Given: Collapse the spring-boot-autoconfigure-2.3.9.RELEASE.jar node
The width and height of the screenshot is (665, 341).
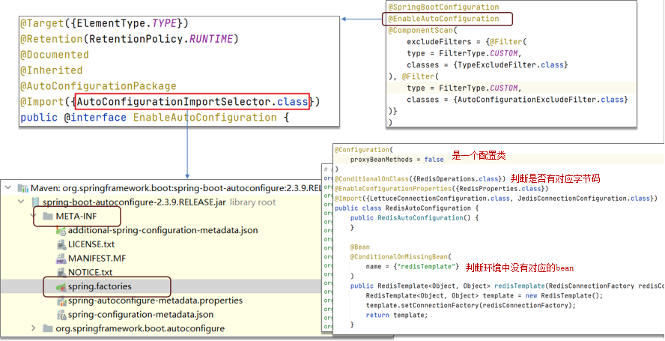Looking at the screenshot, I should click(21, 202).
